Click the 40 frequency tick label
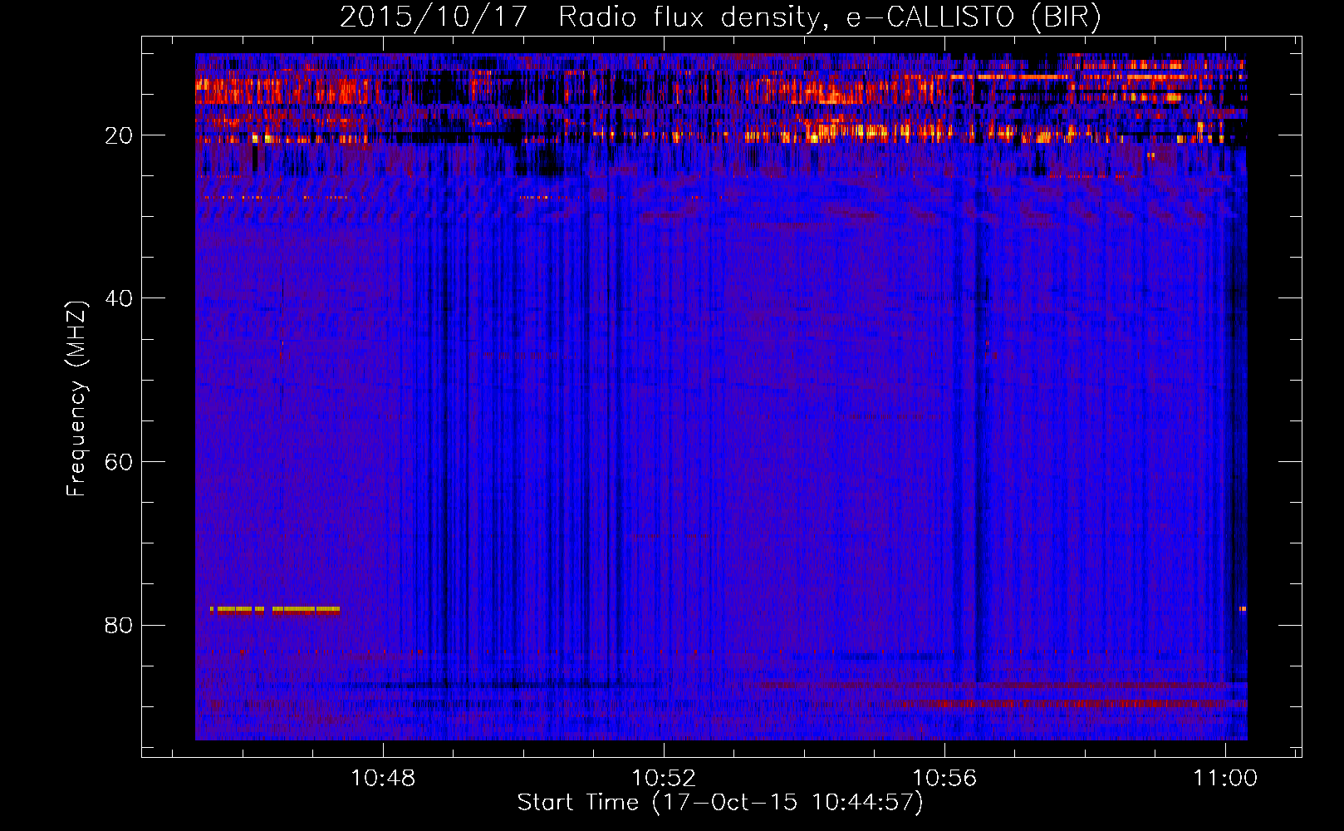 coord(119,298)
